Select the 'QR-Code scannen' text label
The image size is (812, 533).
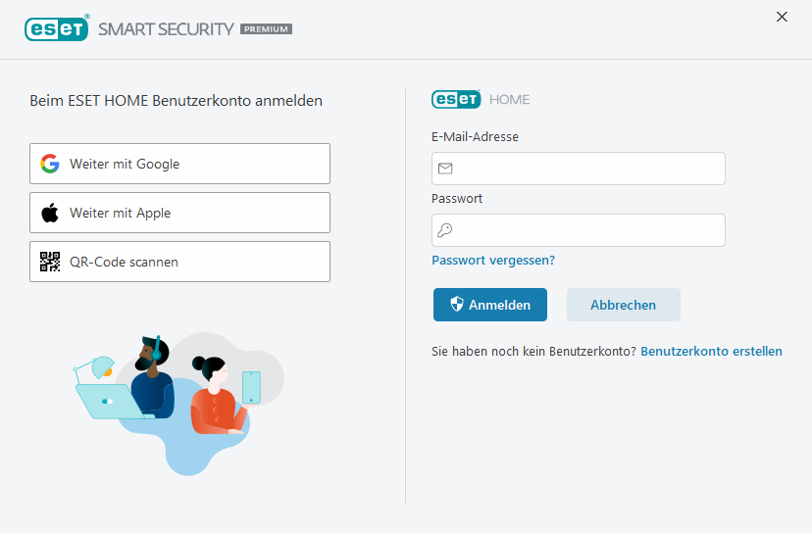click(x=124, y=262)
